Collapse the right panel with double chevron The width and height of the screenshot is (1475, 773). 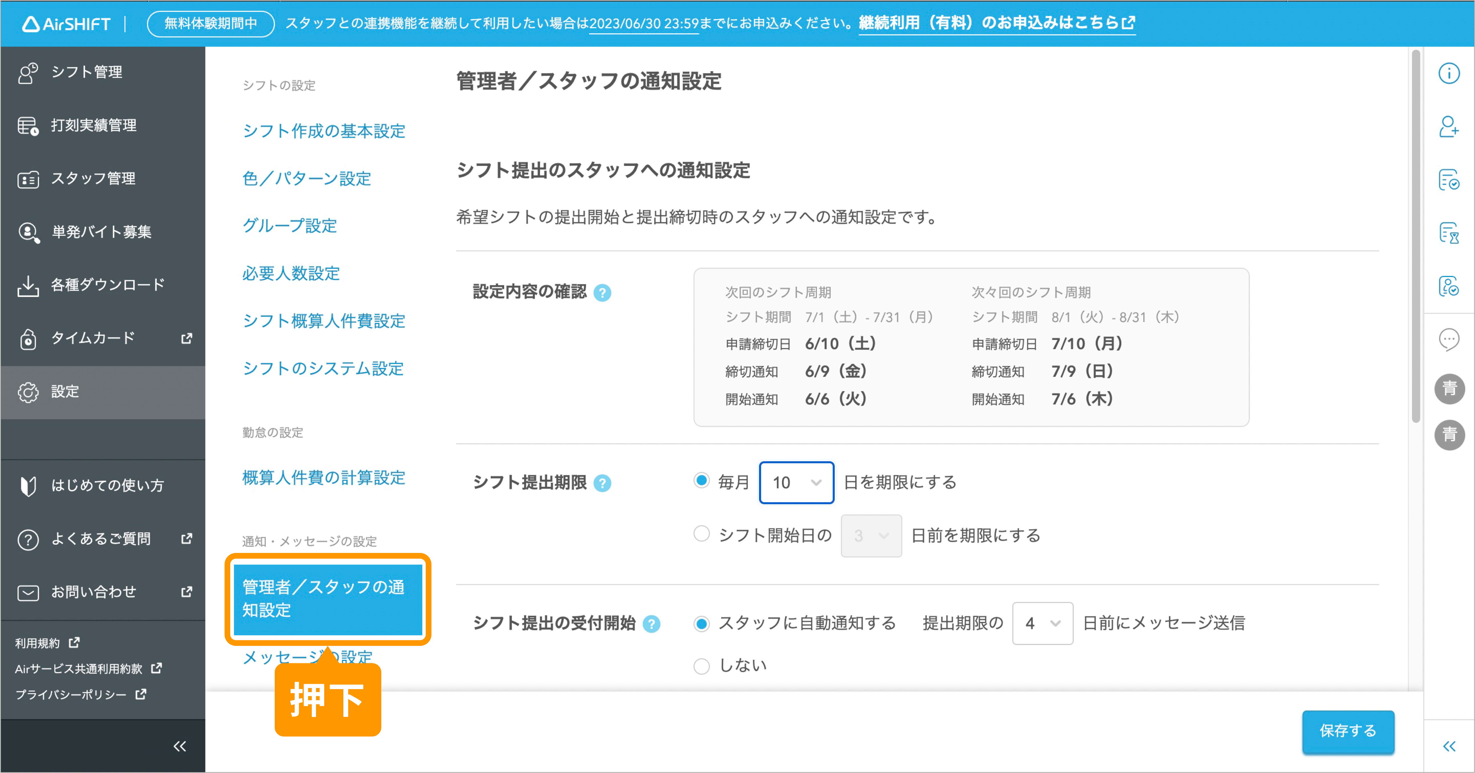1449,746
